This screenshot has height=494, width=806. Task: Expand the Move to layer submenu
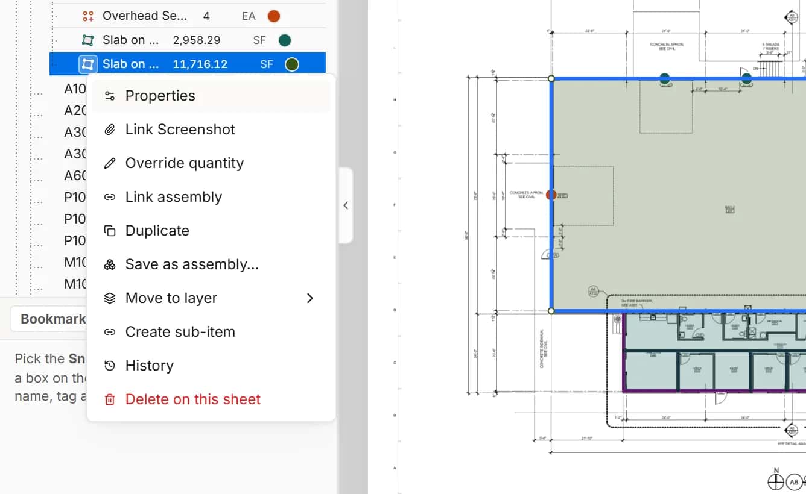pos(211,298)
